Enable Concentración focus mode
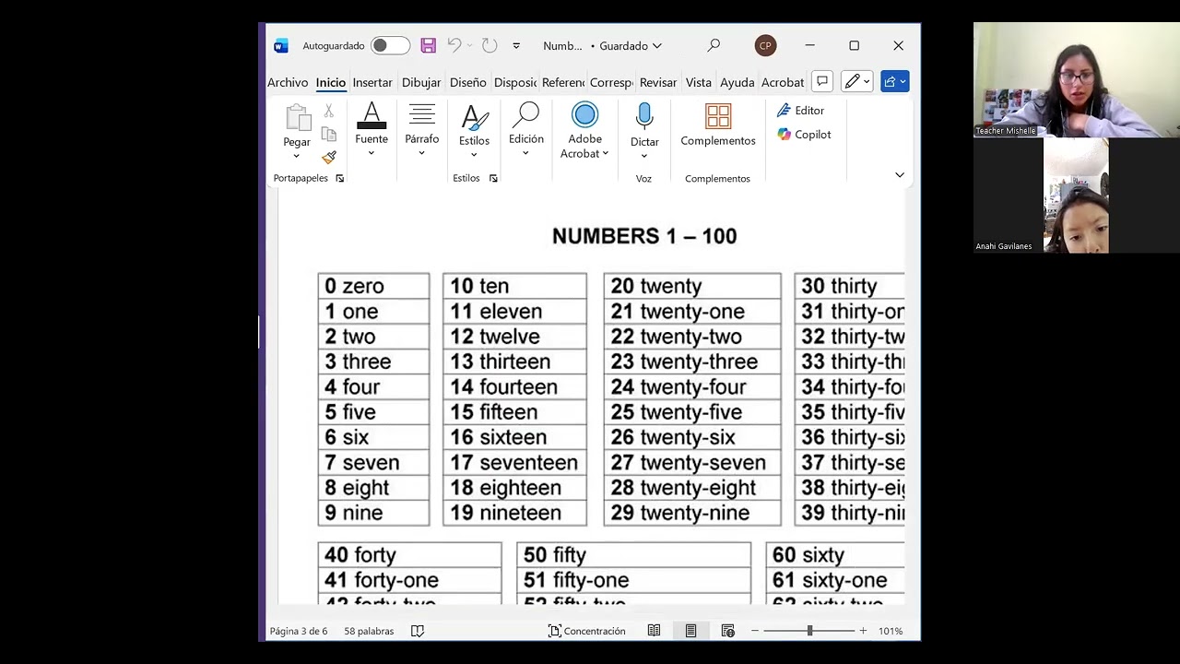The image size is (1180, 664). (x=586, y=631)
